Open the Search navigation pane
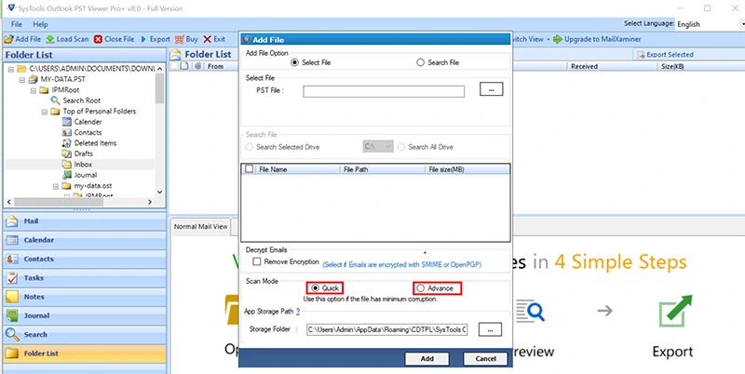The height and width of the screenshot is (374, 745). point(85,335)
